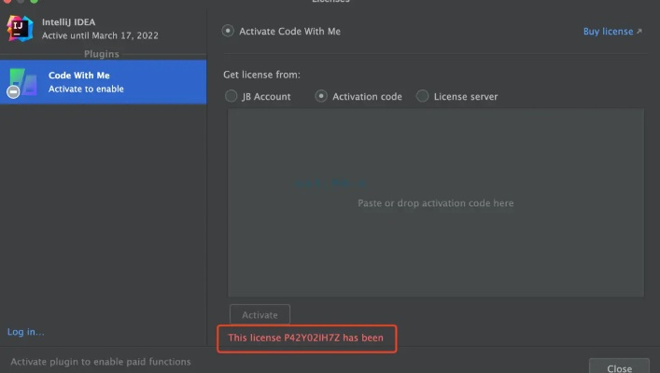Click the IntelliJ IDEA logo icon
The width and height of the screenshot is (660, 373).
point(21,28)
